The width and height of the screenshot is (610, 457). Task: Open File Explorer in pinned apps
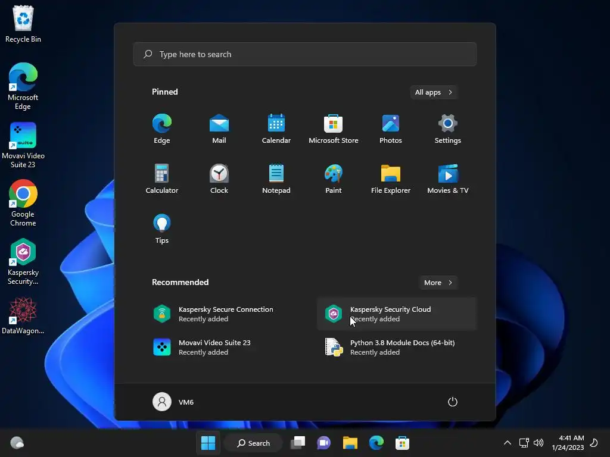coord(391,179)
